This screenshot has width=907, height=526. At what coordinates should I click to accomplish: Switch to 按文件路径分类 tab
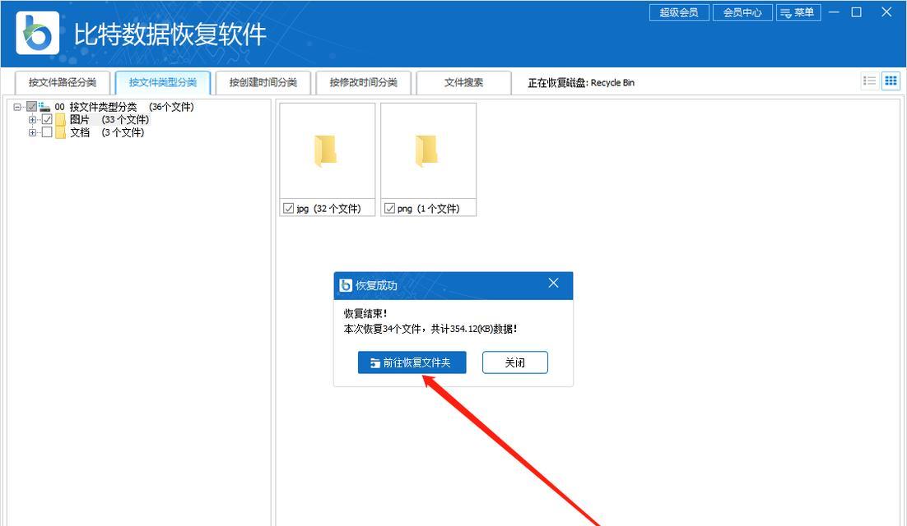[62, 82]
